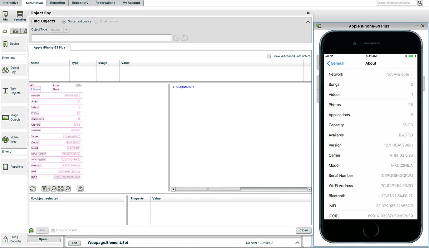Zoom in the spy preview

[x=68, y=188]
